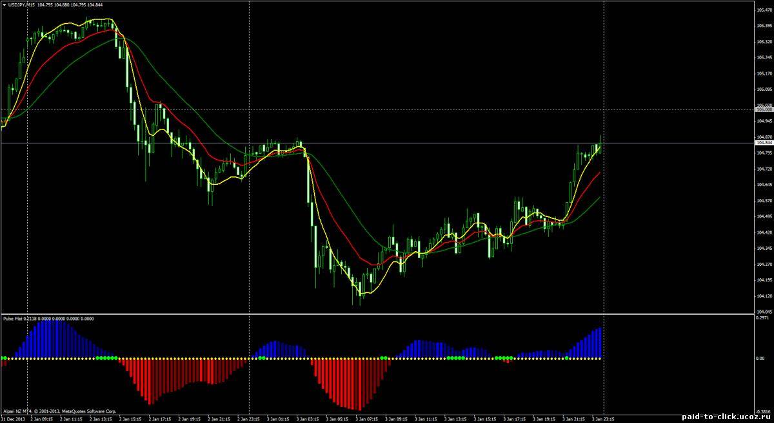Click the 104.045 price scale value
774x423 pixels.
(764, 311)
